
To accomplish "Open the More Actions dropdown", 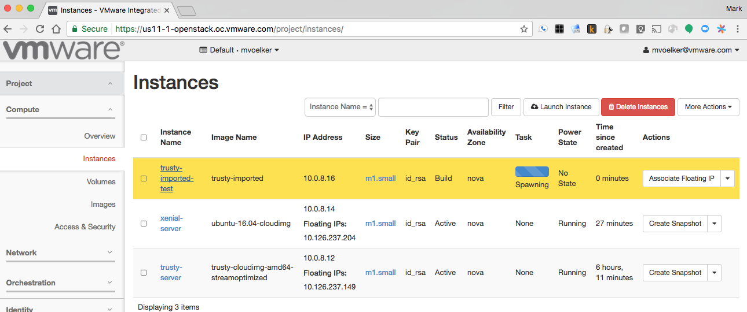I will (708, 107).
